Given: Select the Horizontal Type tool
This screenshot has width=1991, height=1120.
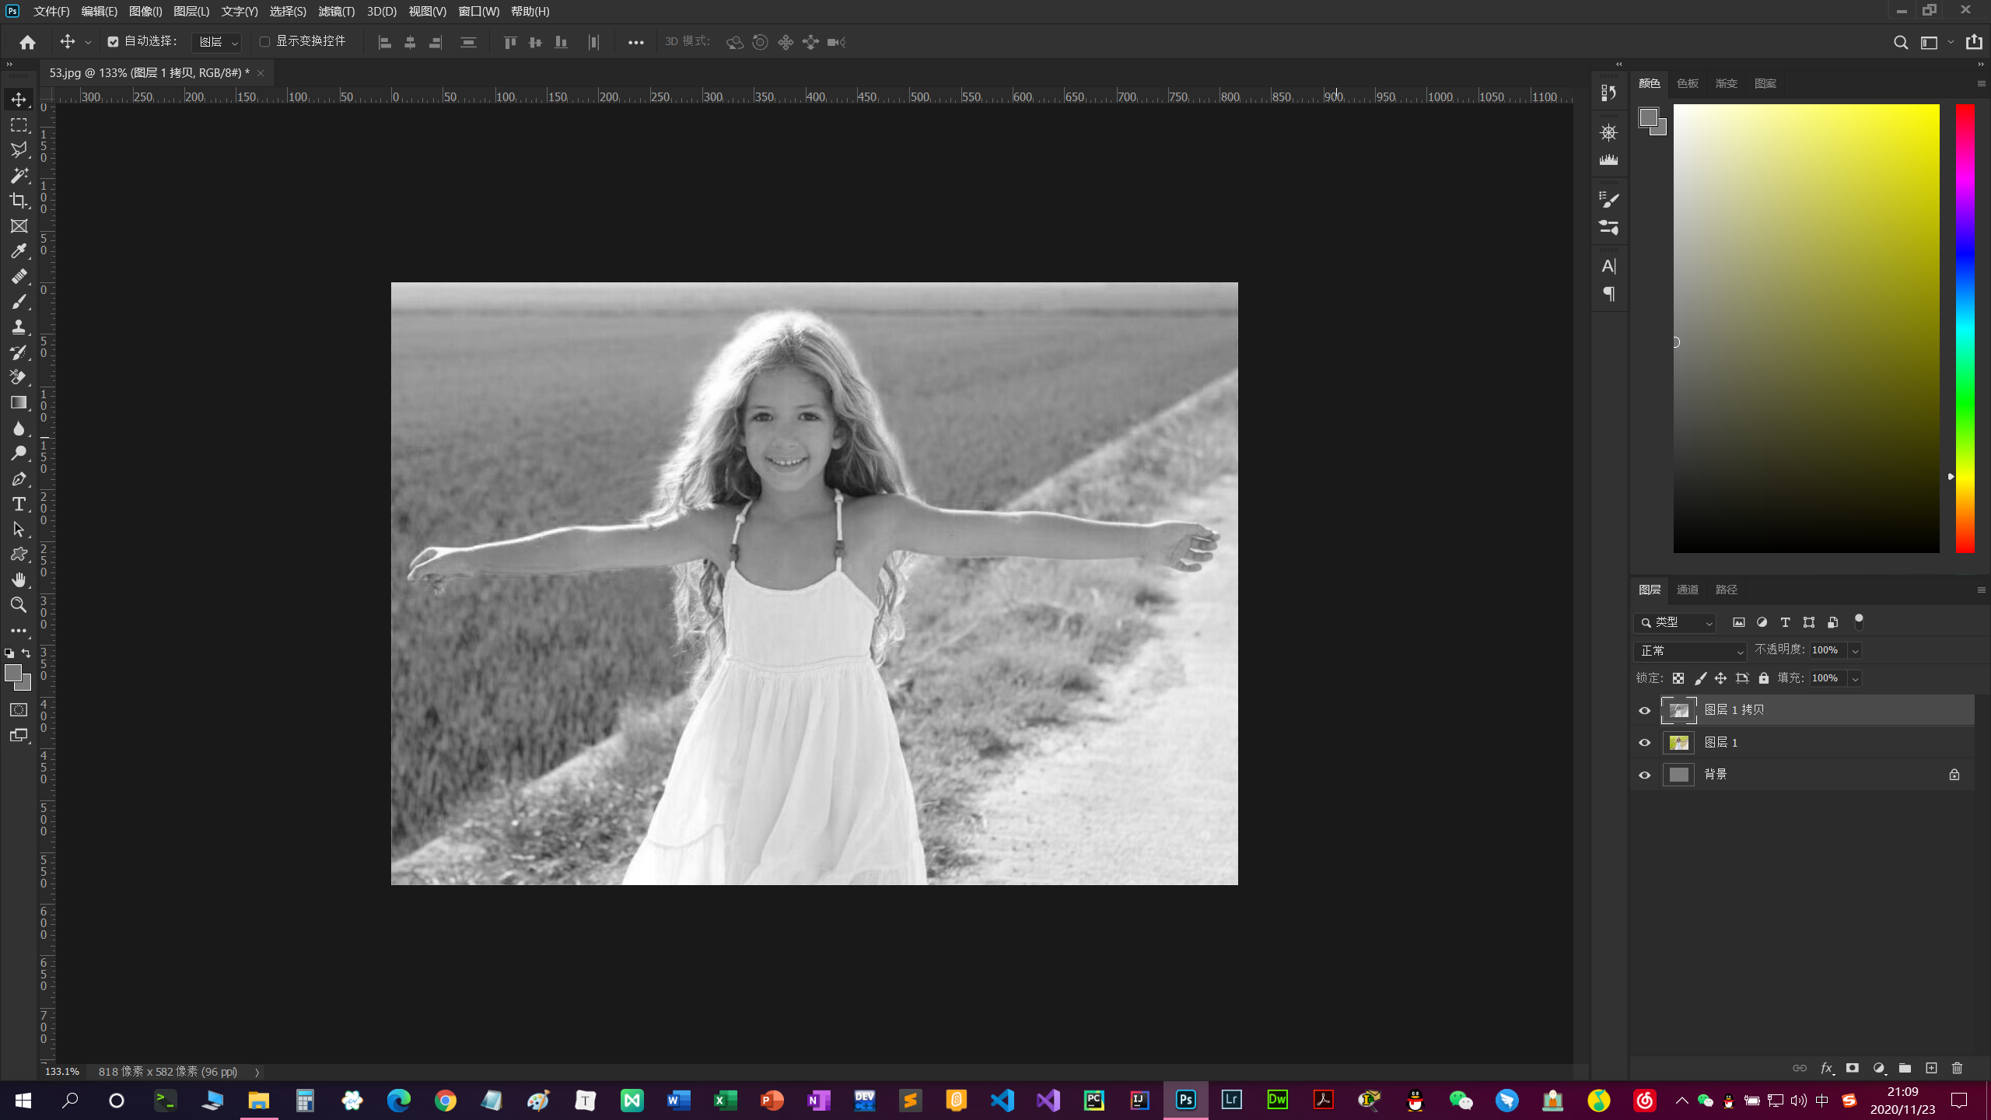Looking at the screenshot, I should point(19,504).
